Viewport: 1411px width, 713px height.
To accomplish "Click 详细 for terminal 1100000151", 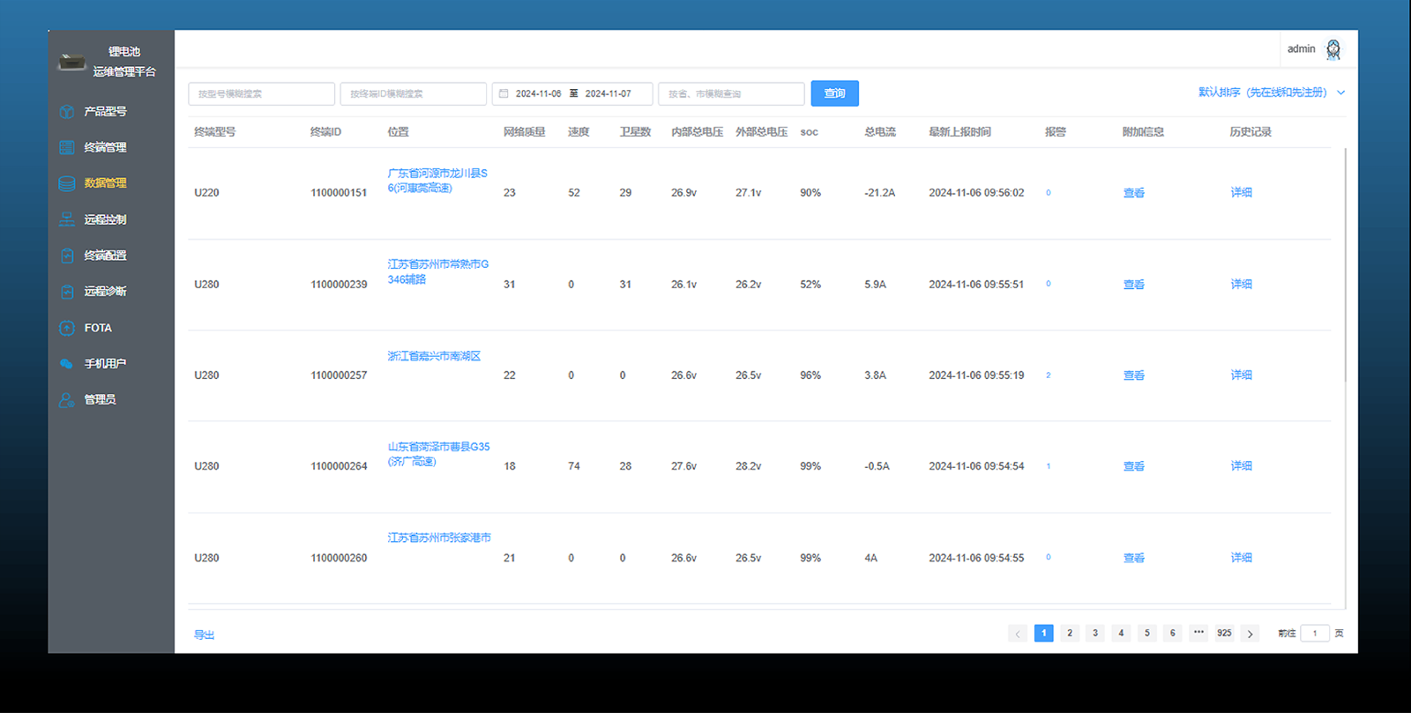I will 1241,192.
